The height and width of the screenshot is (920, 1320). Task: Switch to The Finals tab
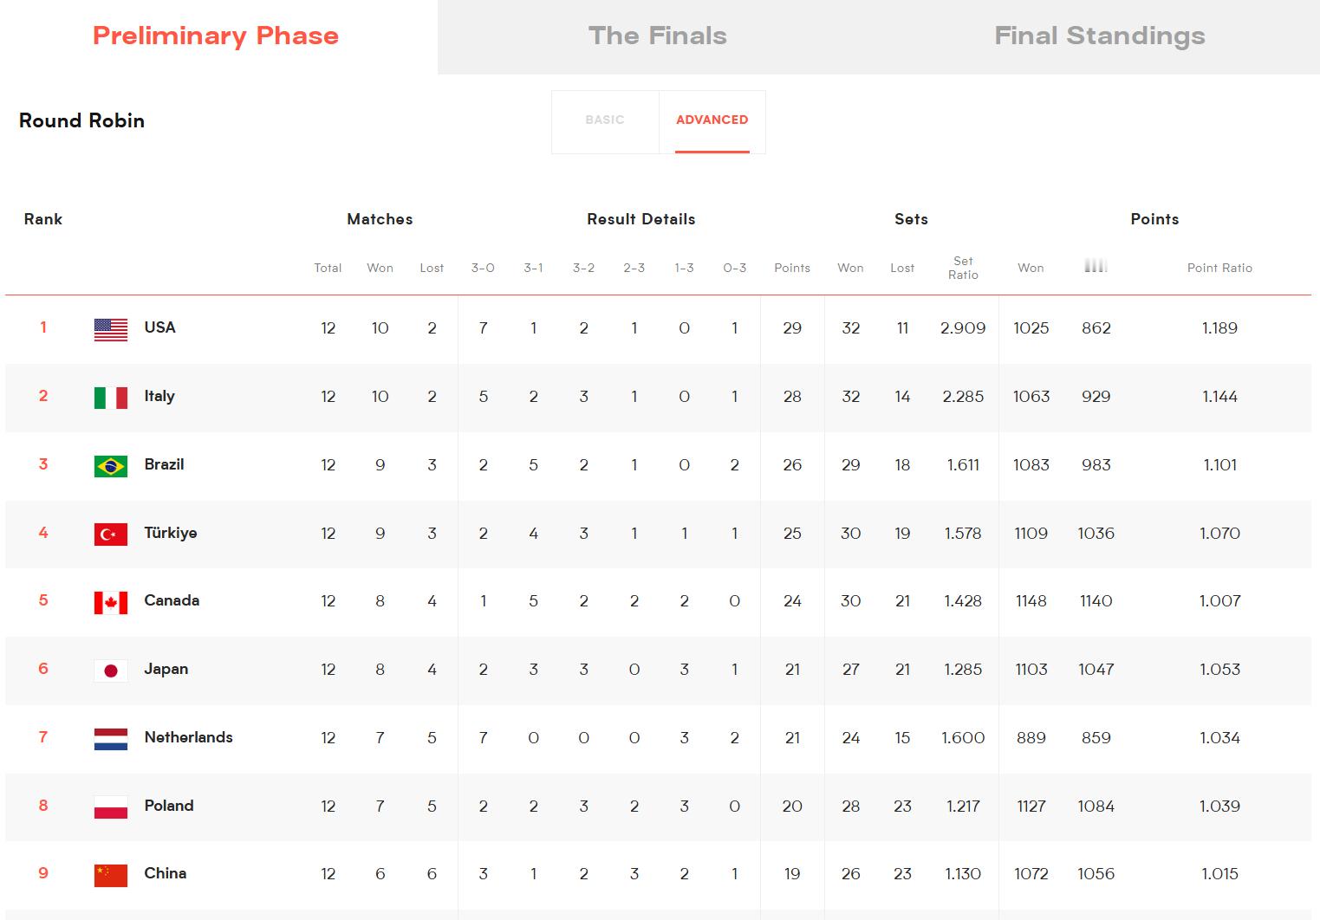click(658, 36)
